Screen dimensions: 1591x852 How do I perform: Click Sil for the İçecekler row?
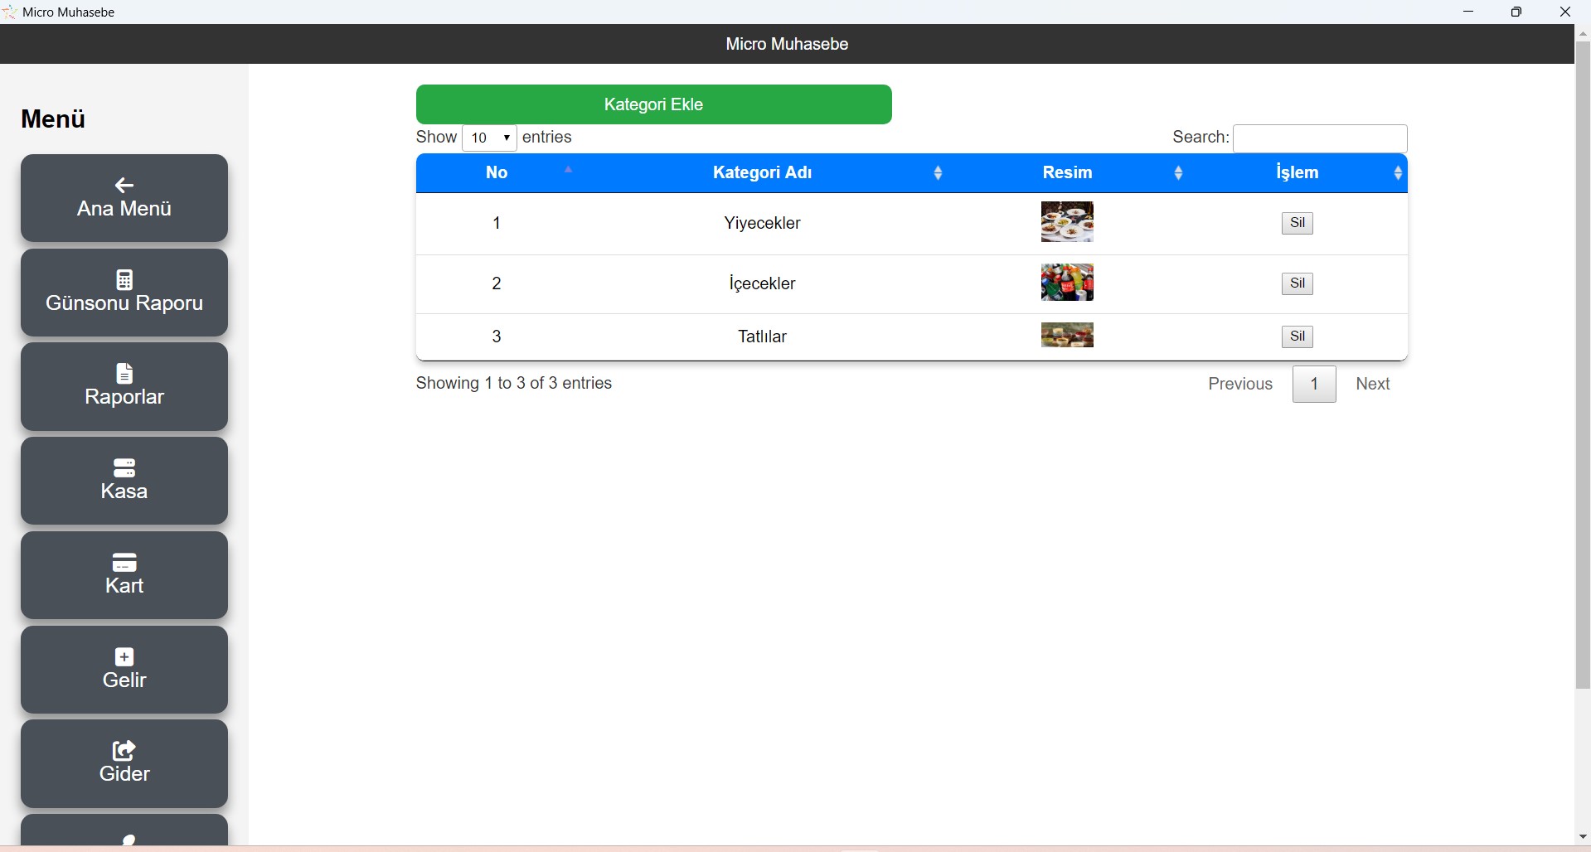[1297, 283]
